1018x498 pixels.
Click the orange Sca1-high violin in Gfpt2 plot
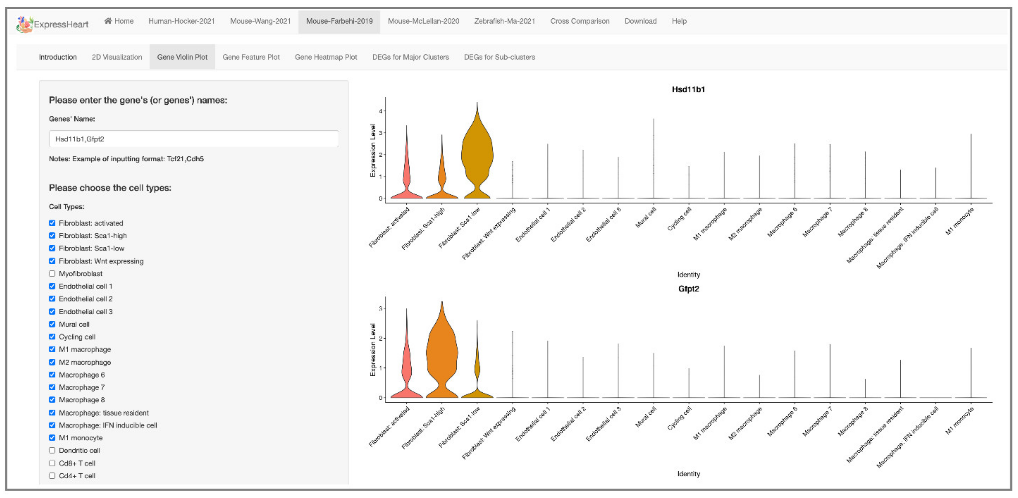click(x=442, y=352)
